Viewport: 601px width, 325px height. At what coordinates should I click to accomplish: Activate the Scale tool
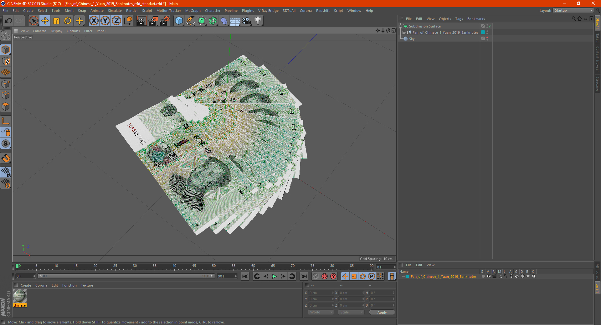pos(56,21)
